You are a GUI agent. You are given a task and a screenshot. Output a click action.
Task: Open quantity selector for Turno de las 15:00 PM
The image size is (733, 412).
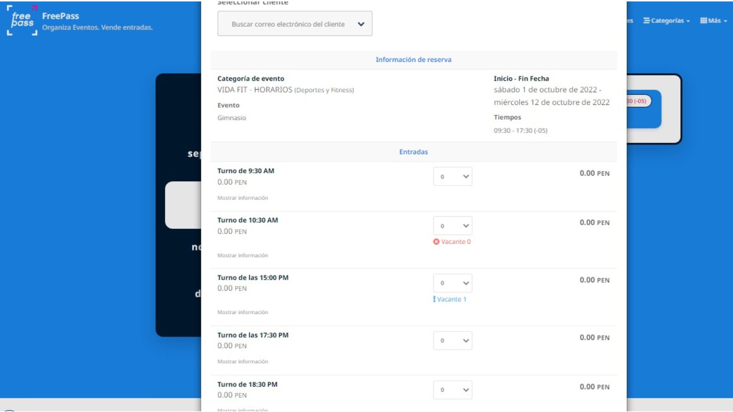452,283
